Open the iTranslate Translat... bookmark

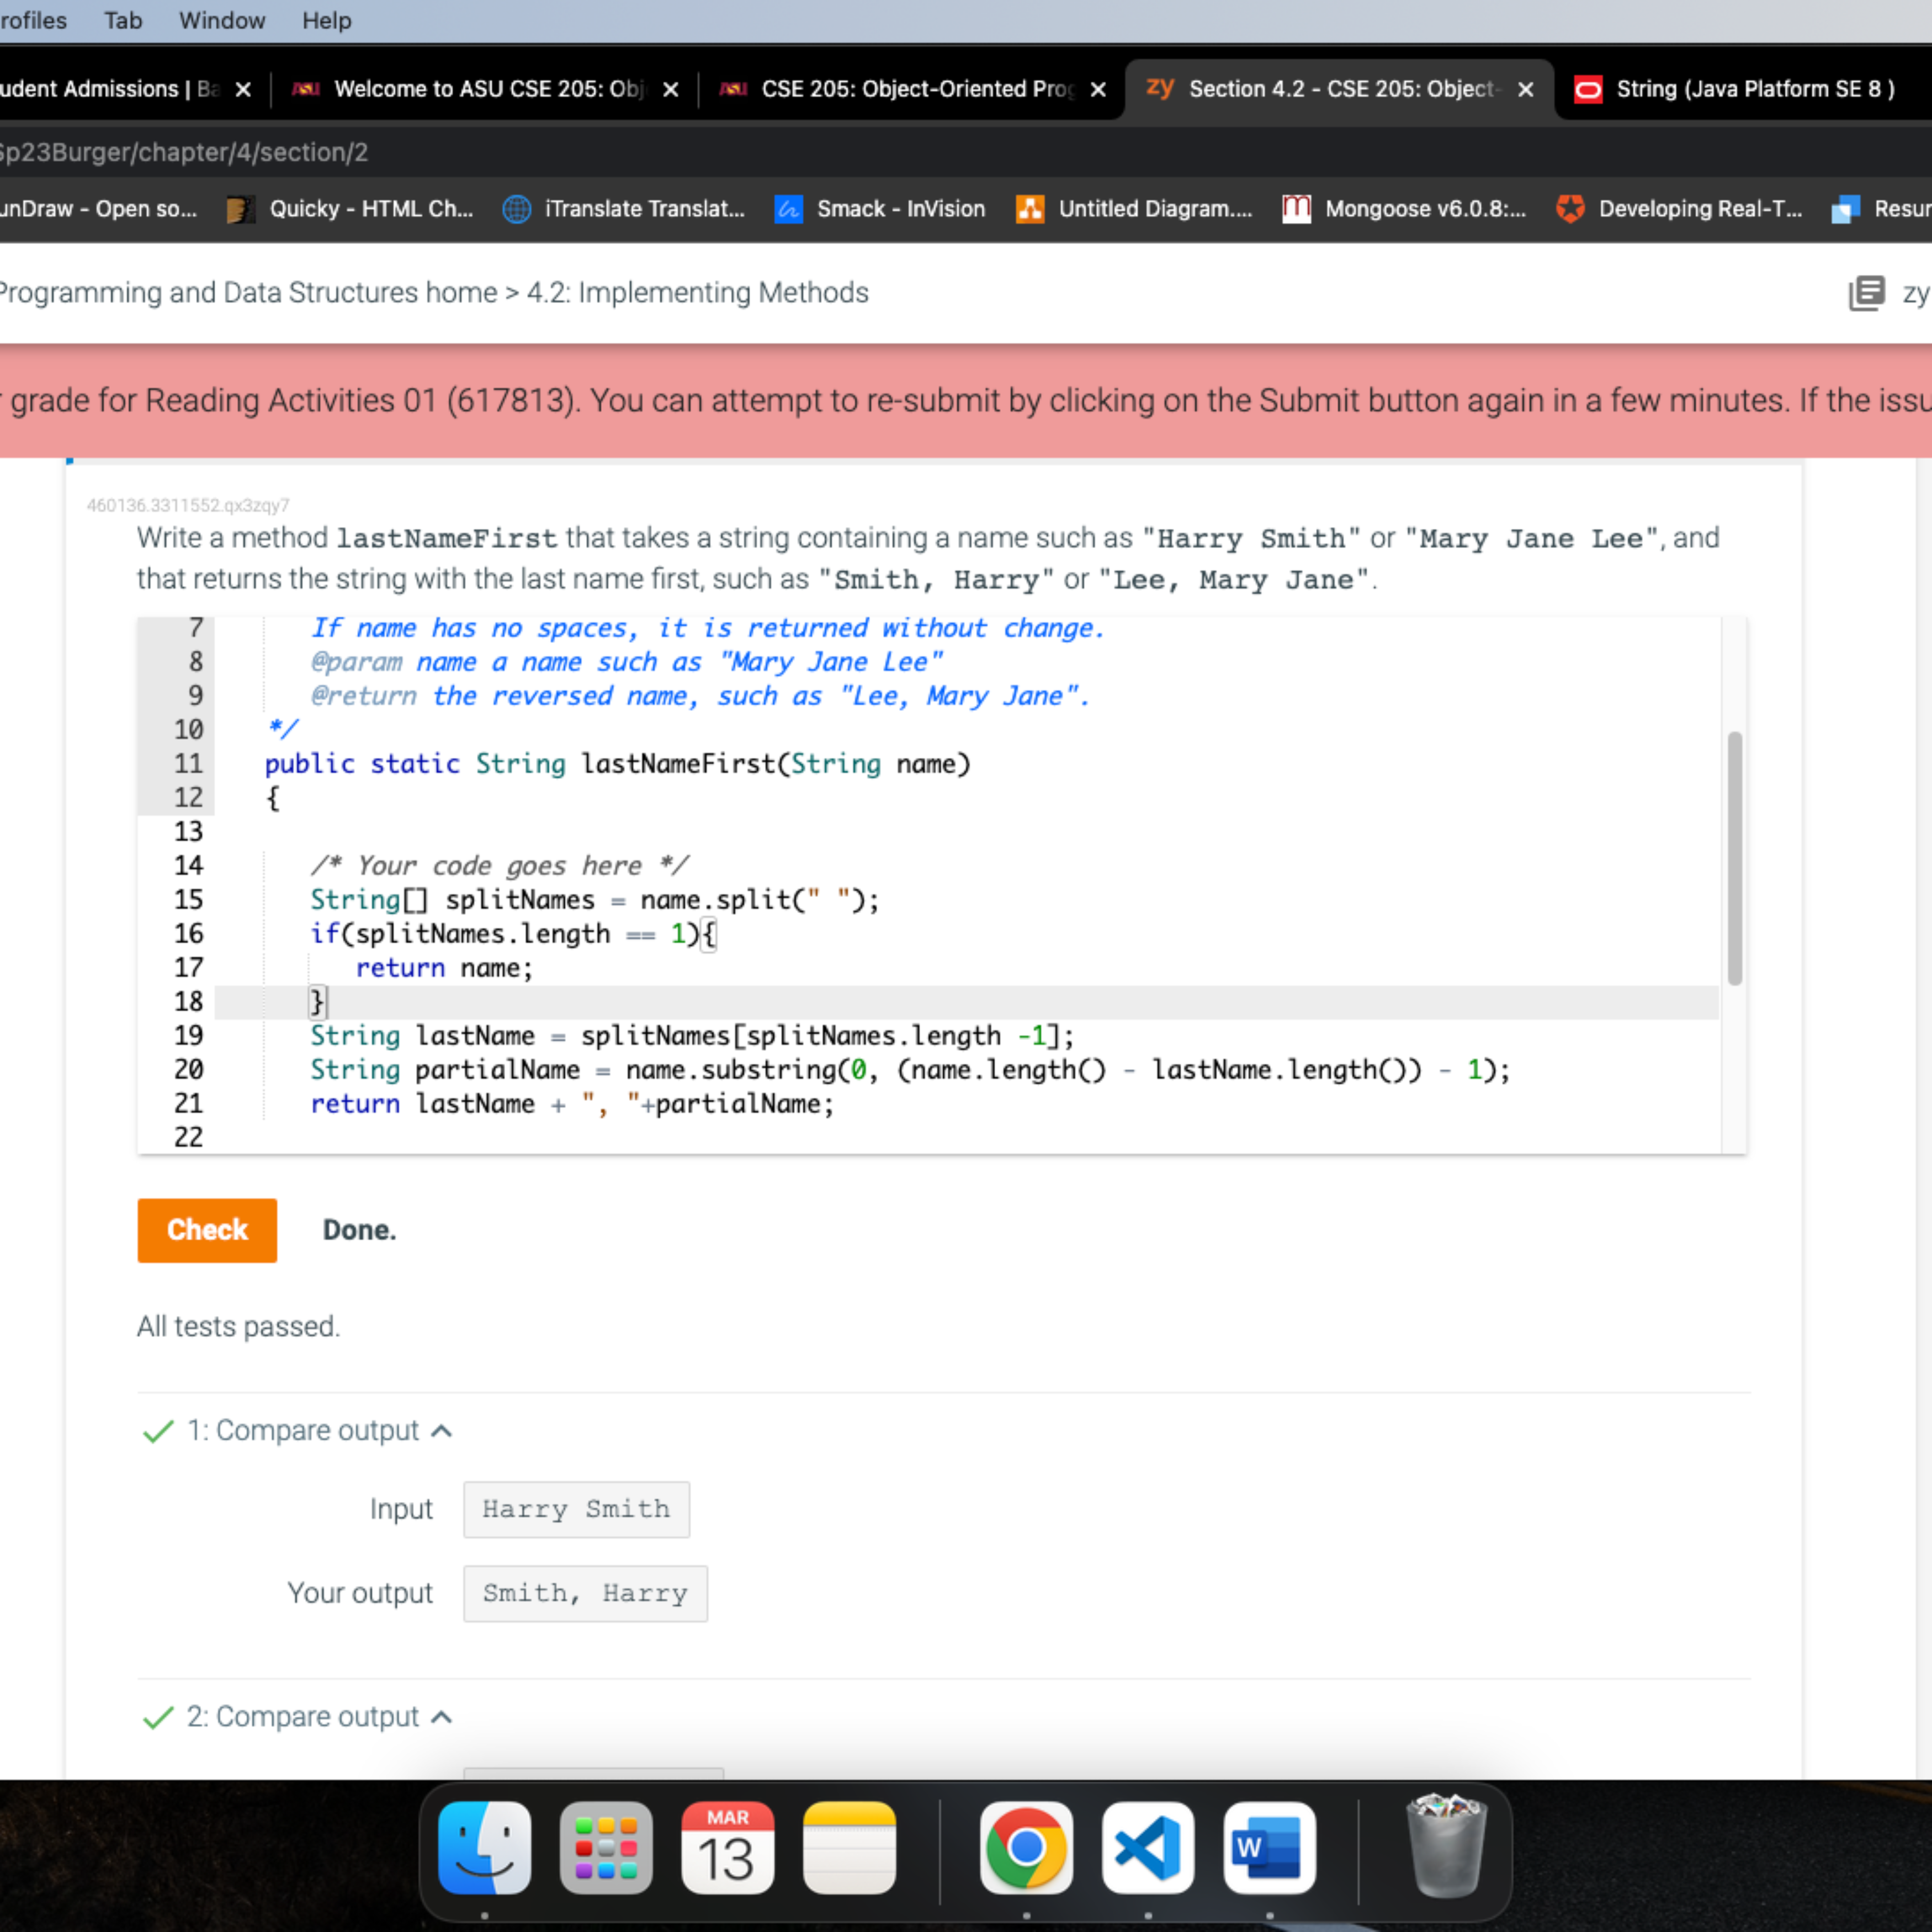tap(625, 209)
